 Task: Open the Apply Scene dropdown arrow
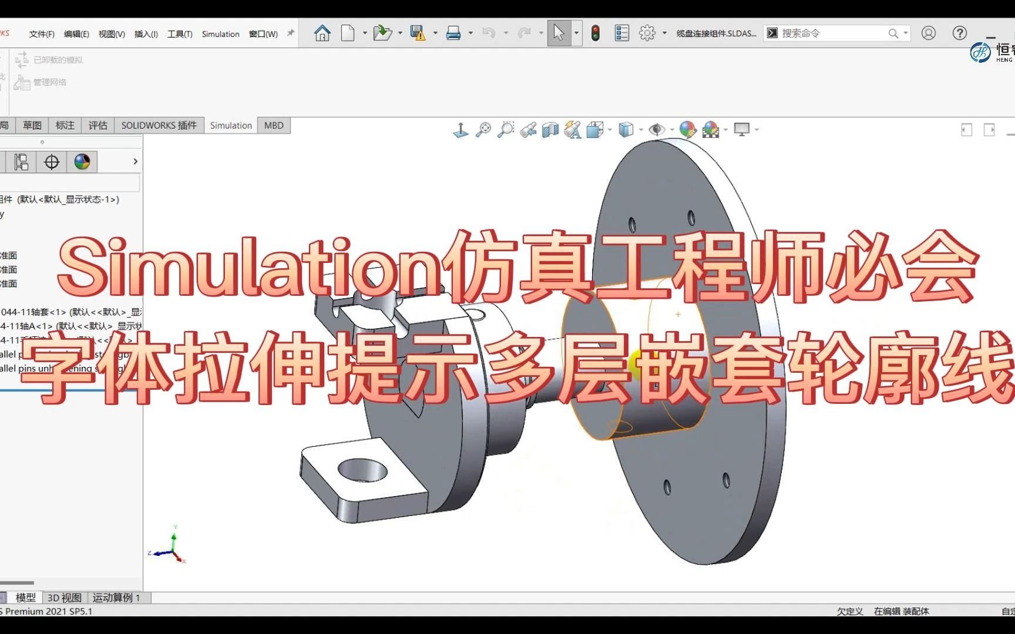[x=726, y=130]
